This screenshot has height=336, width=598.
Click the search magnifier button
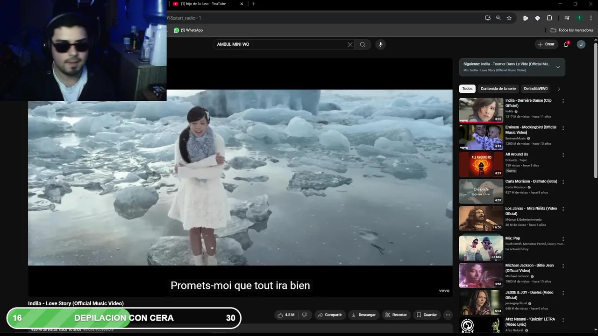363,44
